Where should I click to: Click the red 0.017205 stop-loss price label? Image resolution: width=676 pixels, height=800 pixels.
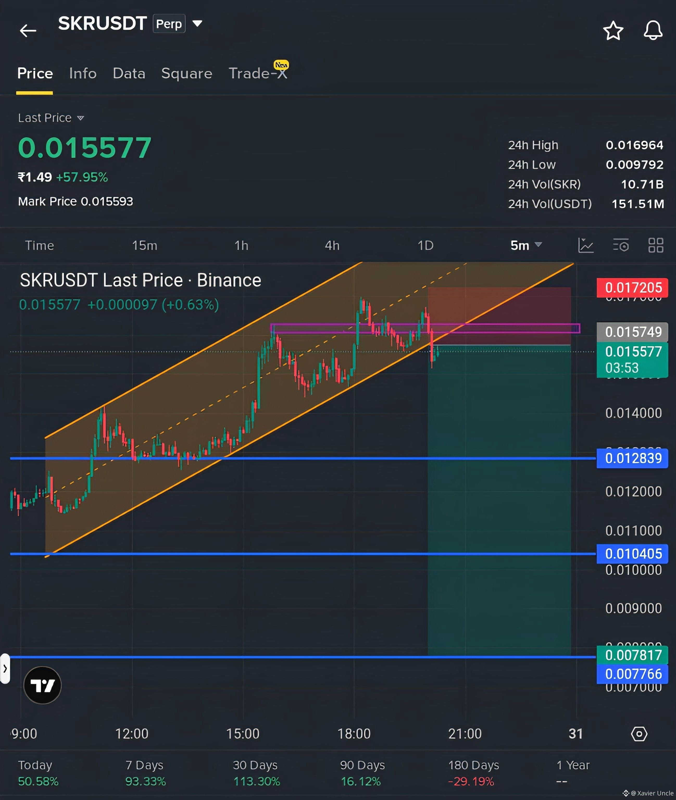click(632, 288)
